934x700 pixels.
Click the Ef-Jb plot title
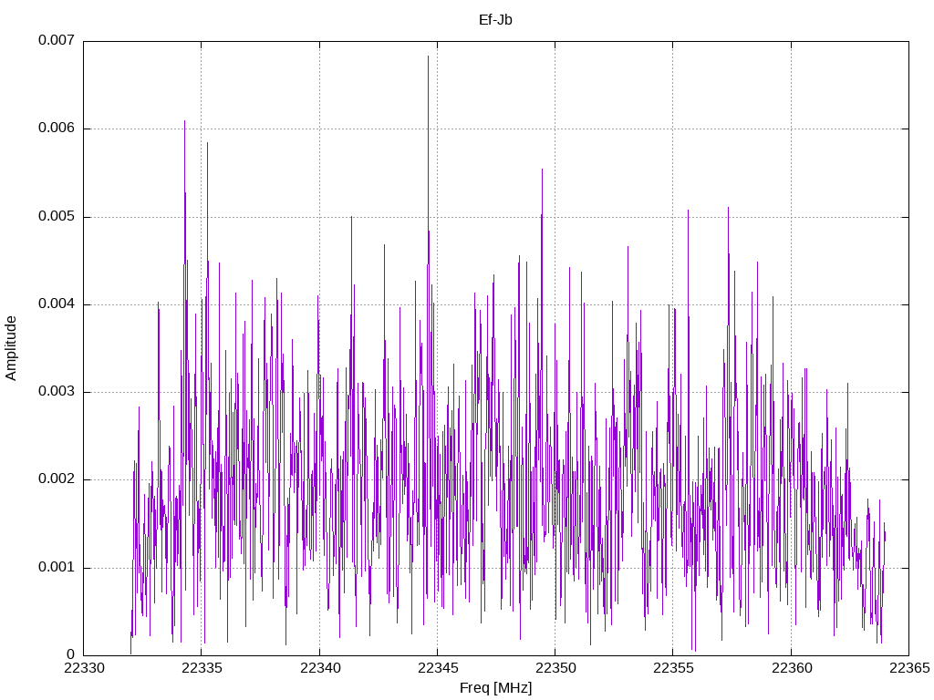pyautogui.click(x=495, y=20)
